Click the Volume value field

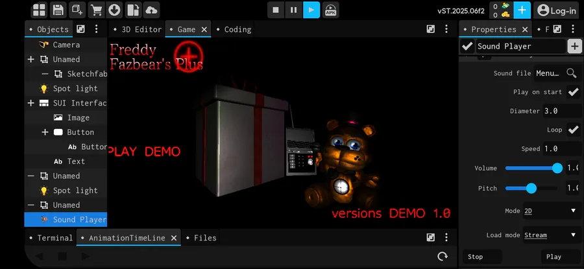[572, 168]
